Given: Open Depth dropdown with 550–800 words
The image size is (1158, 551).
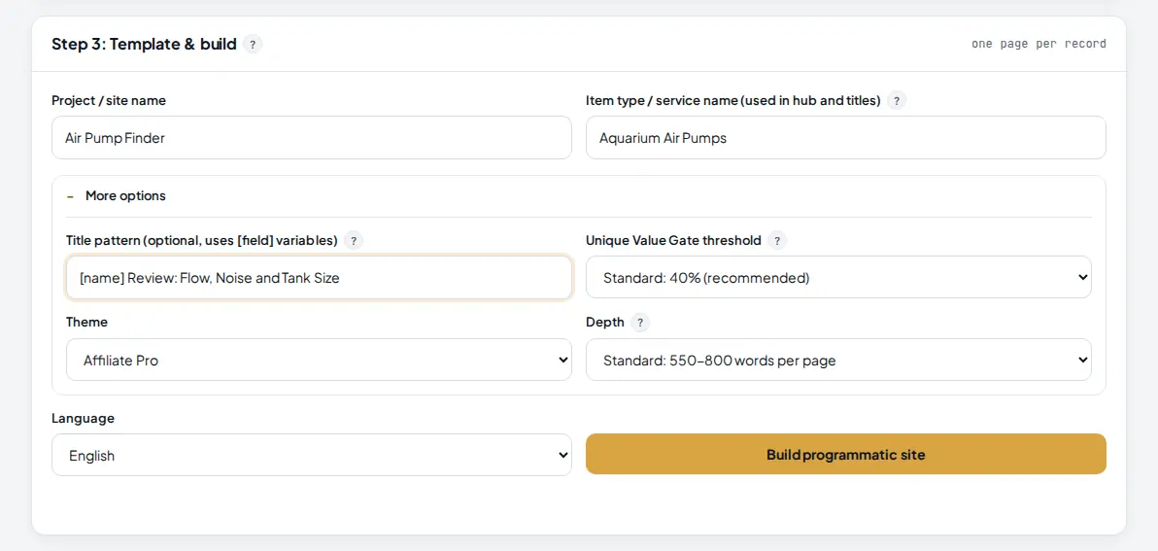Looking at the screenshot, I should [838, 360].
